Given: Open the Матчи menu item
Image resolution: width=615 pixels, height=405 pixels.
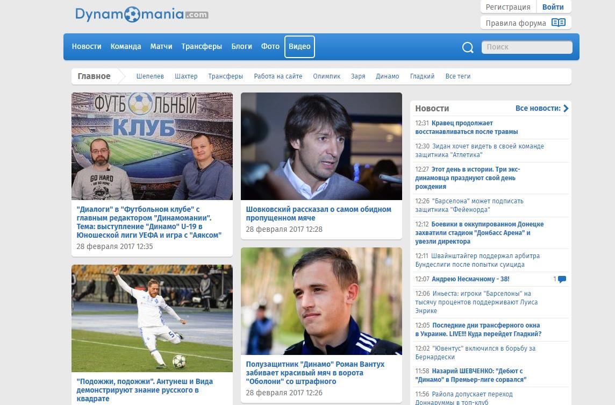Looking at the screenshot, I should pyautogui.click(x=161, y=47).
